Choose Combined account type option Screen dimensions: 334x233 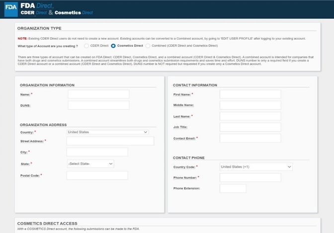click(148, 46)
